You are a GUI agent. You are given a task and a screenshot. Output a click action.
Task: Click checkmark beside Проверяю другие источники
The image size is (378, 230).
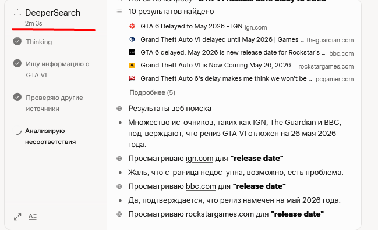(17, 97)
